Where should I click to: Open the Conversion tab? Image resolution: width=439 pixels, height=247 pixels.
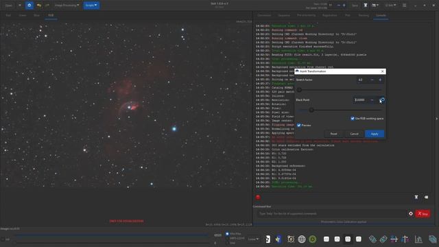tap(264, 15)
